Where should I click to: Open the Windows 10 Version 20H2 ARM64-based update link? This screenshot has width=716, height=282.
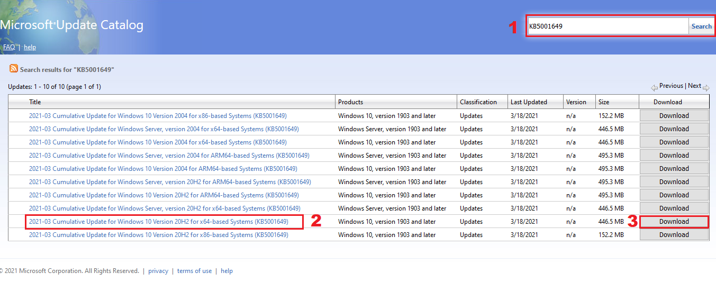pyautogui.click(x=164, y=195)
